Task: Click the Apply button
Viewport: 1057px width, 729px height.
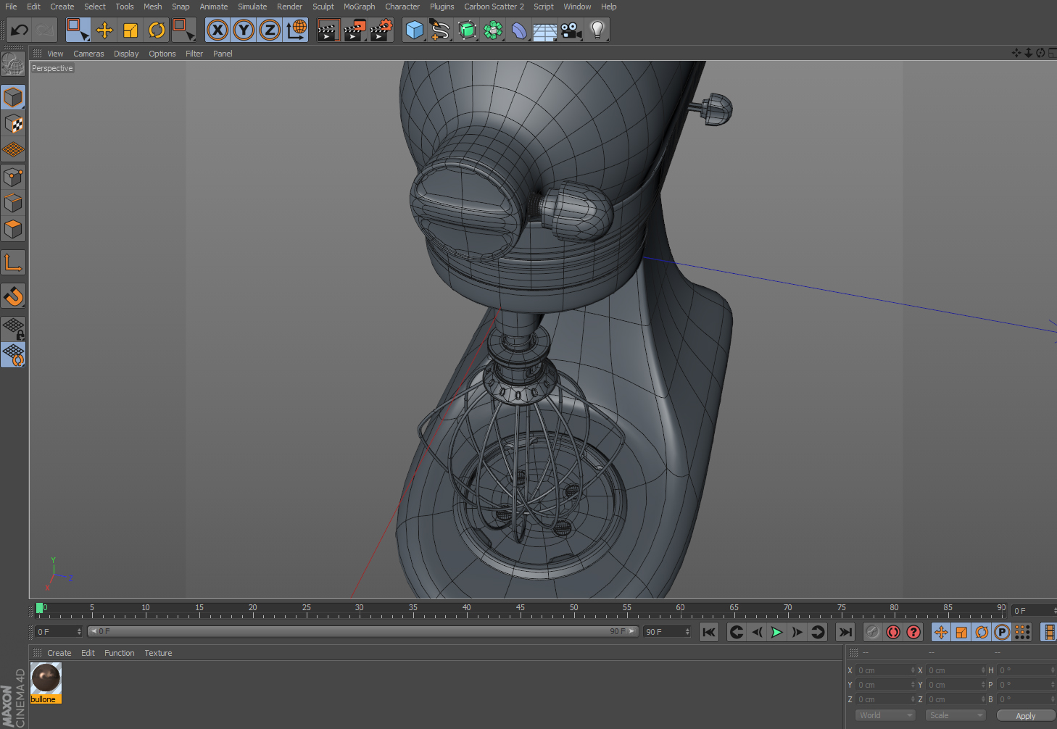Action: coord(1025,716)
